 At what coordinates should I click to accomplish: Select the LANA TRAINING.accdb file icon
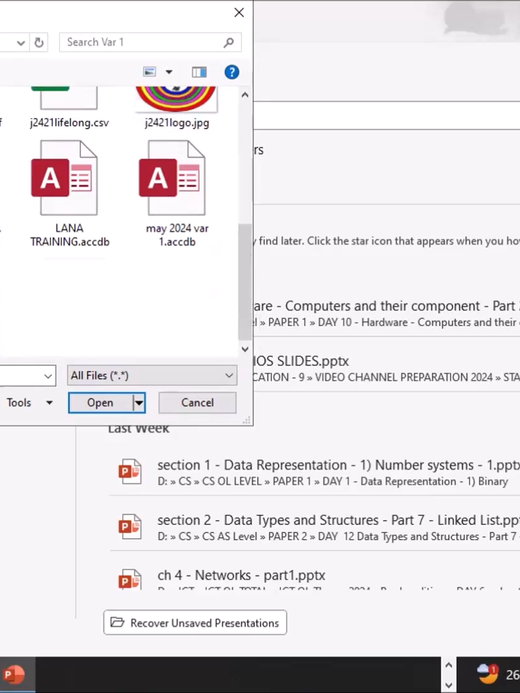(65, 178)
